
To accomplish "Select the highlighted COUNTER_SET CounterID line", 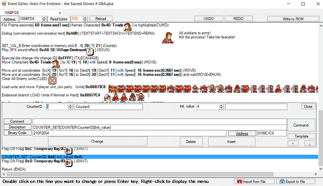I will point(160,157).
